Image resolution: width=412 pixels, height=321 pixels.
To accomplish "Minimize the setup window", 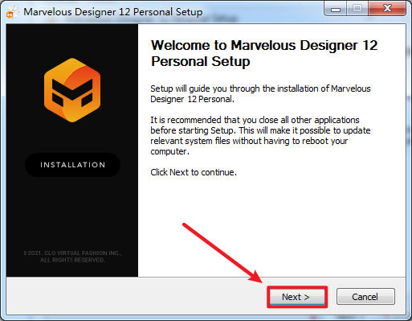I will point(336,9).
